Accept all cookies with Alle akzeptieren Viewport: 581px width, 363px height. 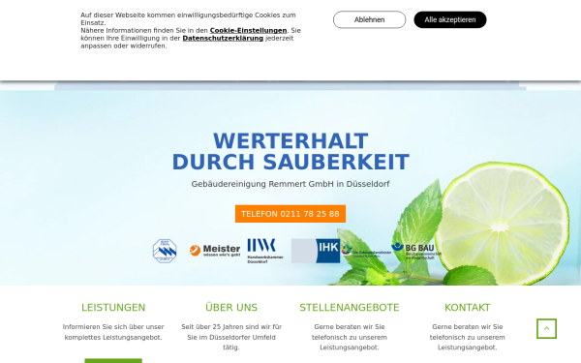[x=450, y=19]
